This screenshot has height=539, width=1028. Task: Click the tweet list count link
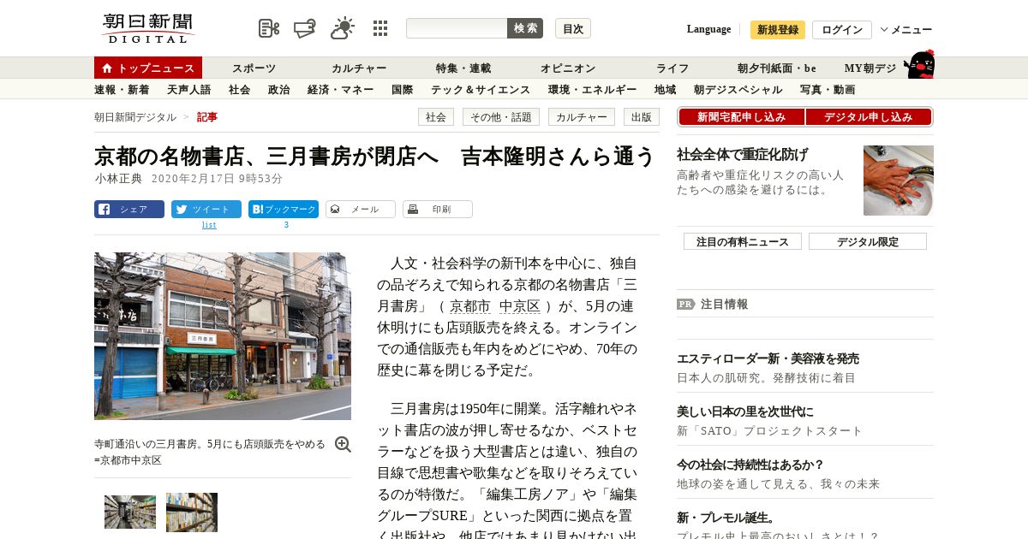(x=209, y=225)
